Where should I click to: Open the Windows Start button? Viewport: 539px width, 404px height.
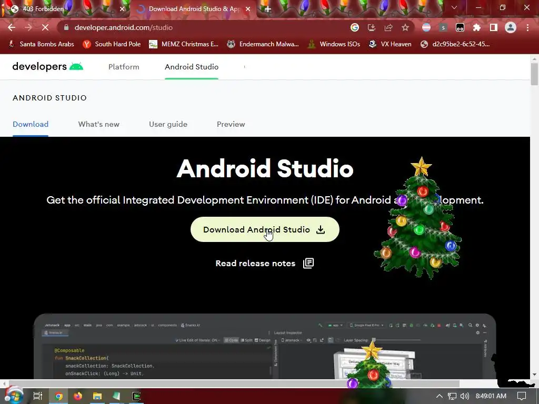tap(13, 396)
